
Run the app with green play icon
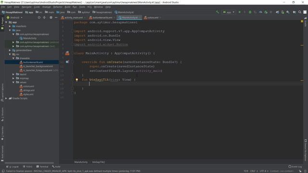point(240,12)
